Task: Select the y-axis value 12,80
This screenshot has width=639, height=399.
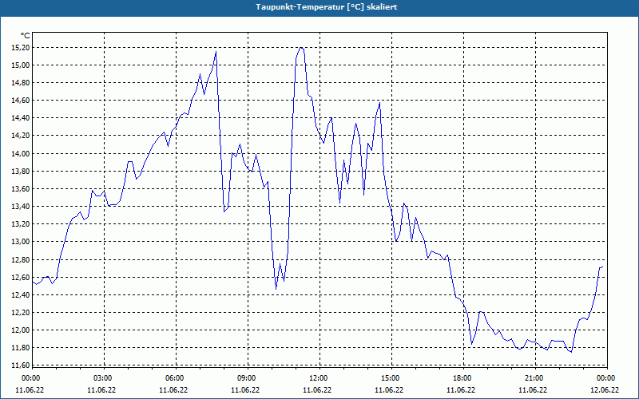Action: point(21,260)
